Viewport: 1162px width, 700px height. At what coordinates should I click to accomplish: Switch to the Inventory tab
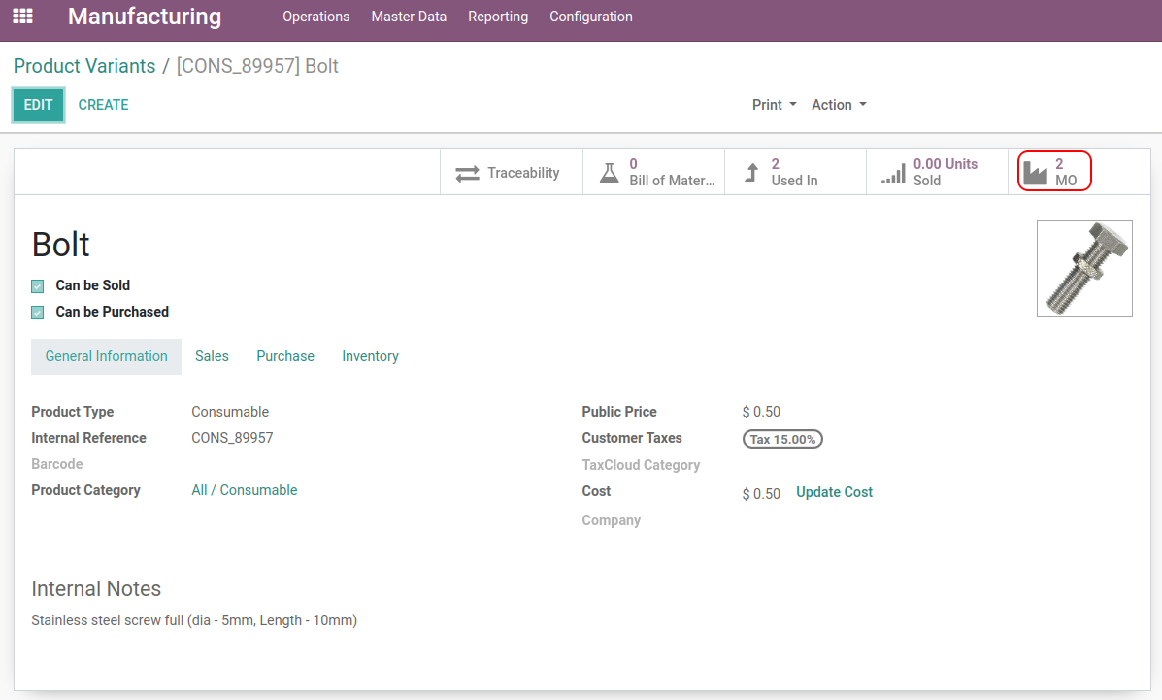tap(370, 356)
